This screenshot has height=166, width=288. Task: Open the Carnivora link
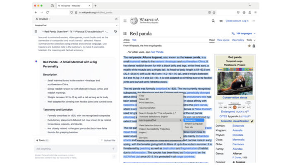pos(238,144)
